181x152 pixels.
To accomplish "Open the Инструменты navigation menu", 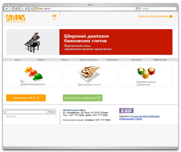I will tap(113, 60).
